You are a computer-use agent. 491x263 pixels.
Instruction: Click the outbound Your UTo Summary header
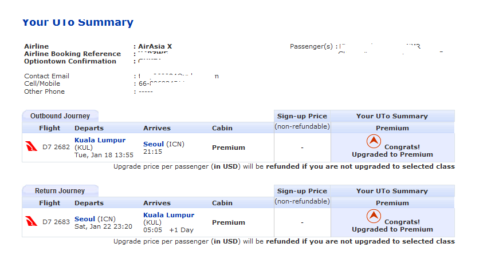[392, 116]
